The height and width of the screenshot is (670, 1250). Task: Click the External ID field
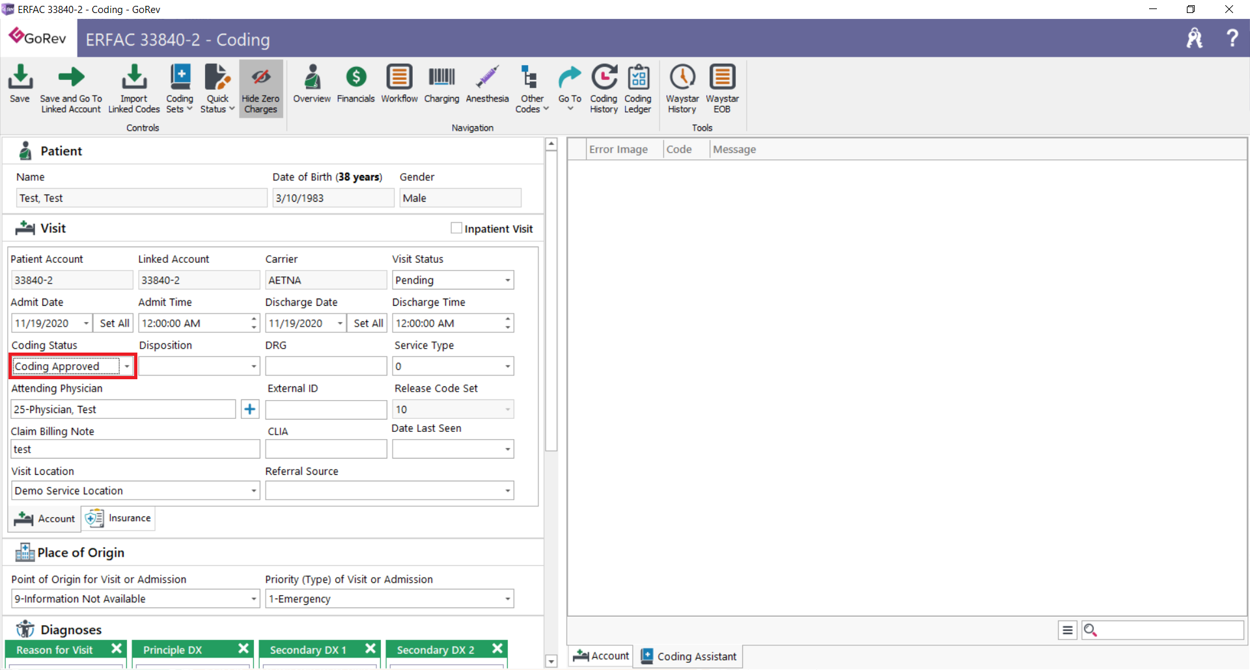point(326,410)
